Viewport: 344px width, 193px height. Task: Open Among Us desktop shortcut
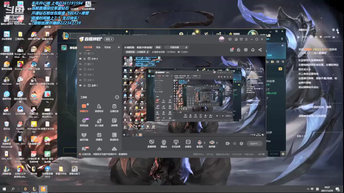[x=20, y=66]
